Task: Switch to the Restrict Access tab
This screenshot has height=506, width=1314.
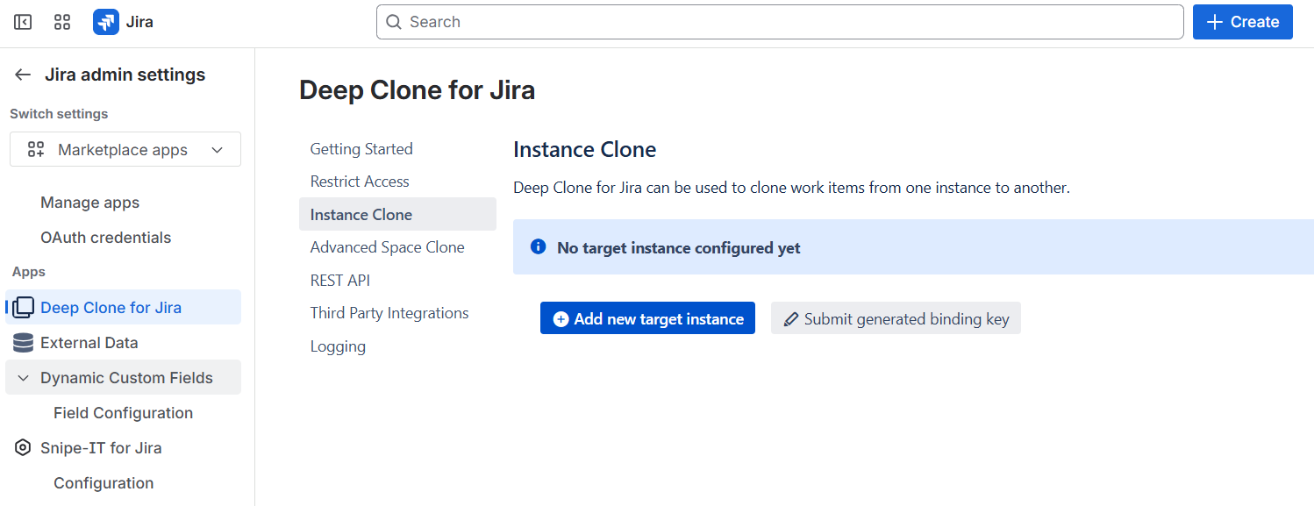Action: (360, 182)
